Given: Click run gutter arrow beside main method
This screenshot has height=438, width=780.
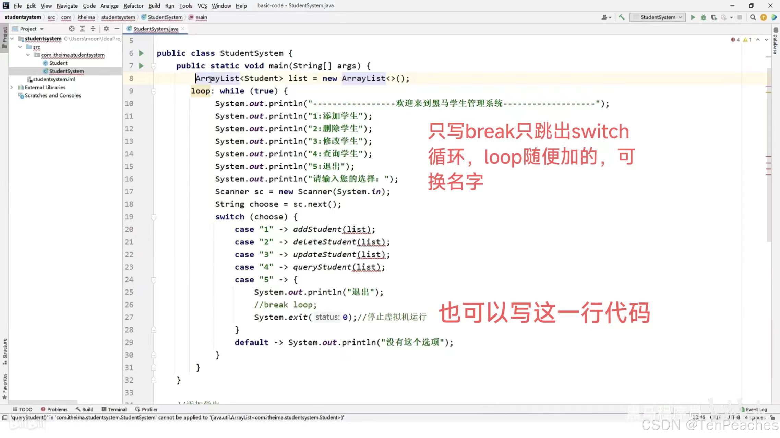Looking at the screenshot, I should (x=141, y=66).
